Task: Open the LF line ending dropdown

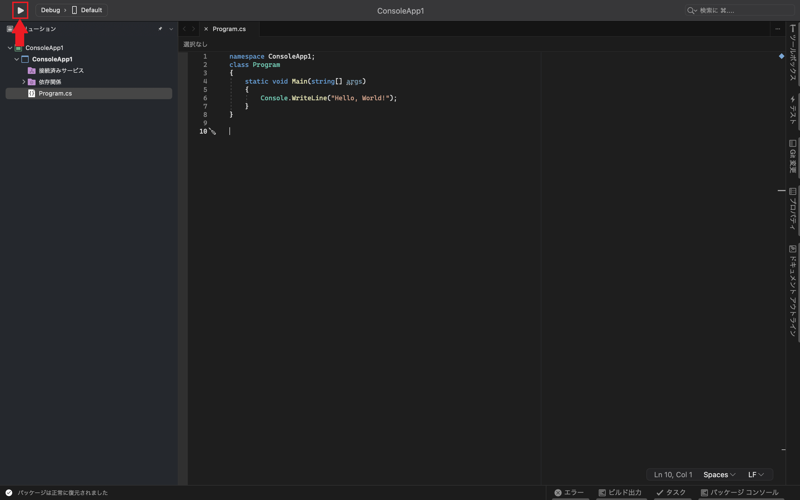Action: point(756,474)
